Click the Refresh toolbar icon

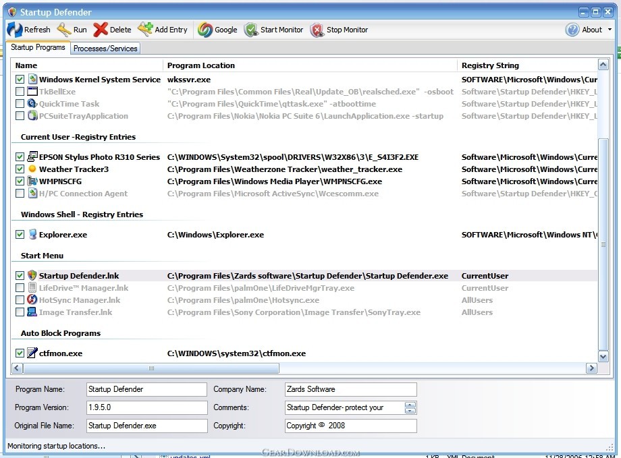point(15,30)
